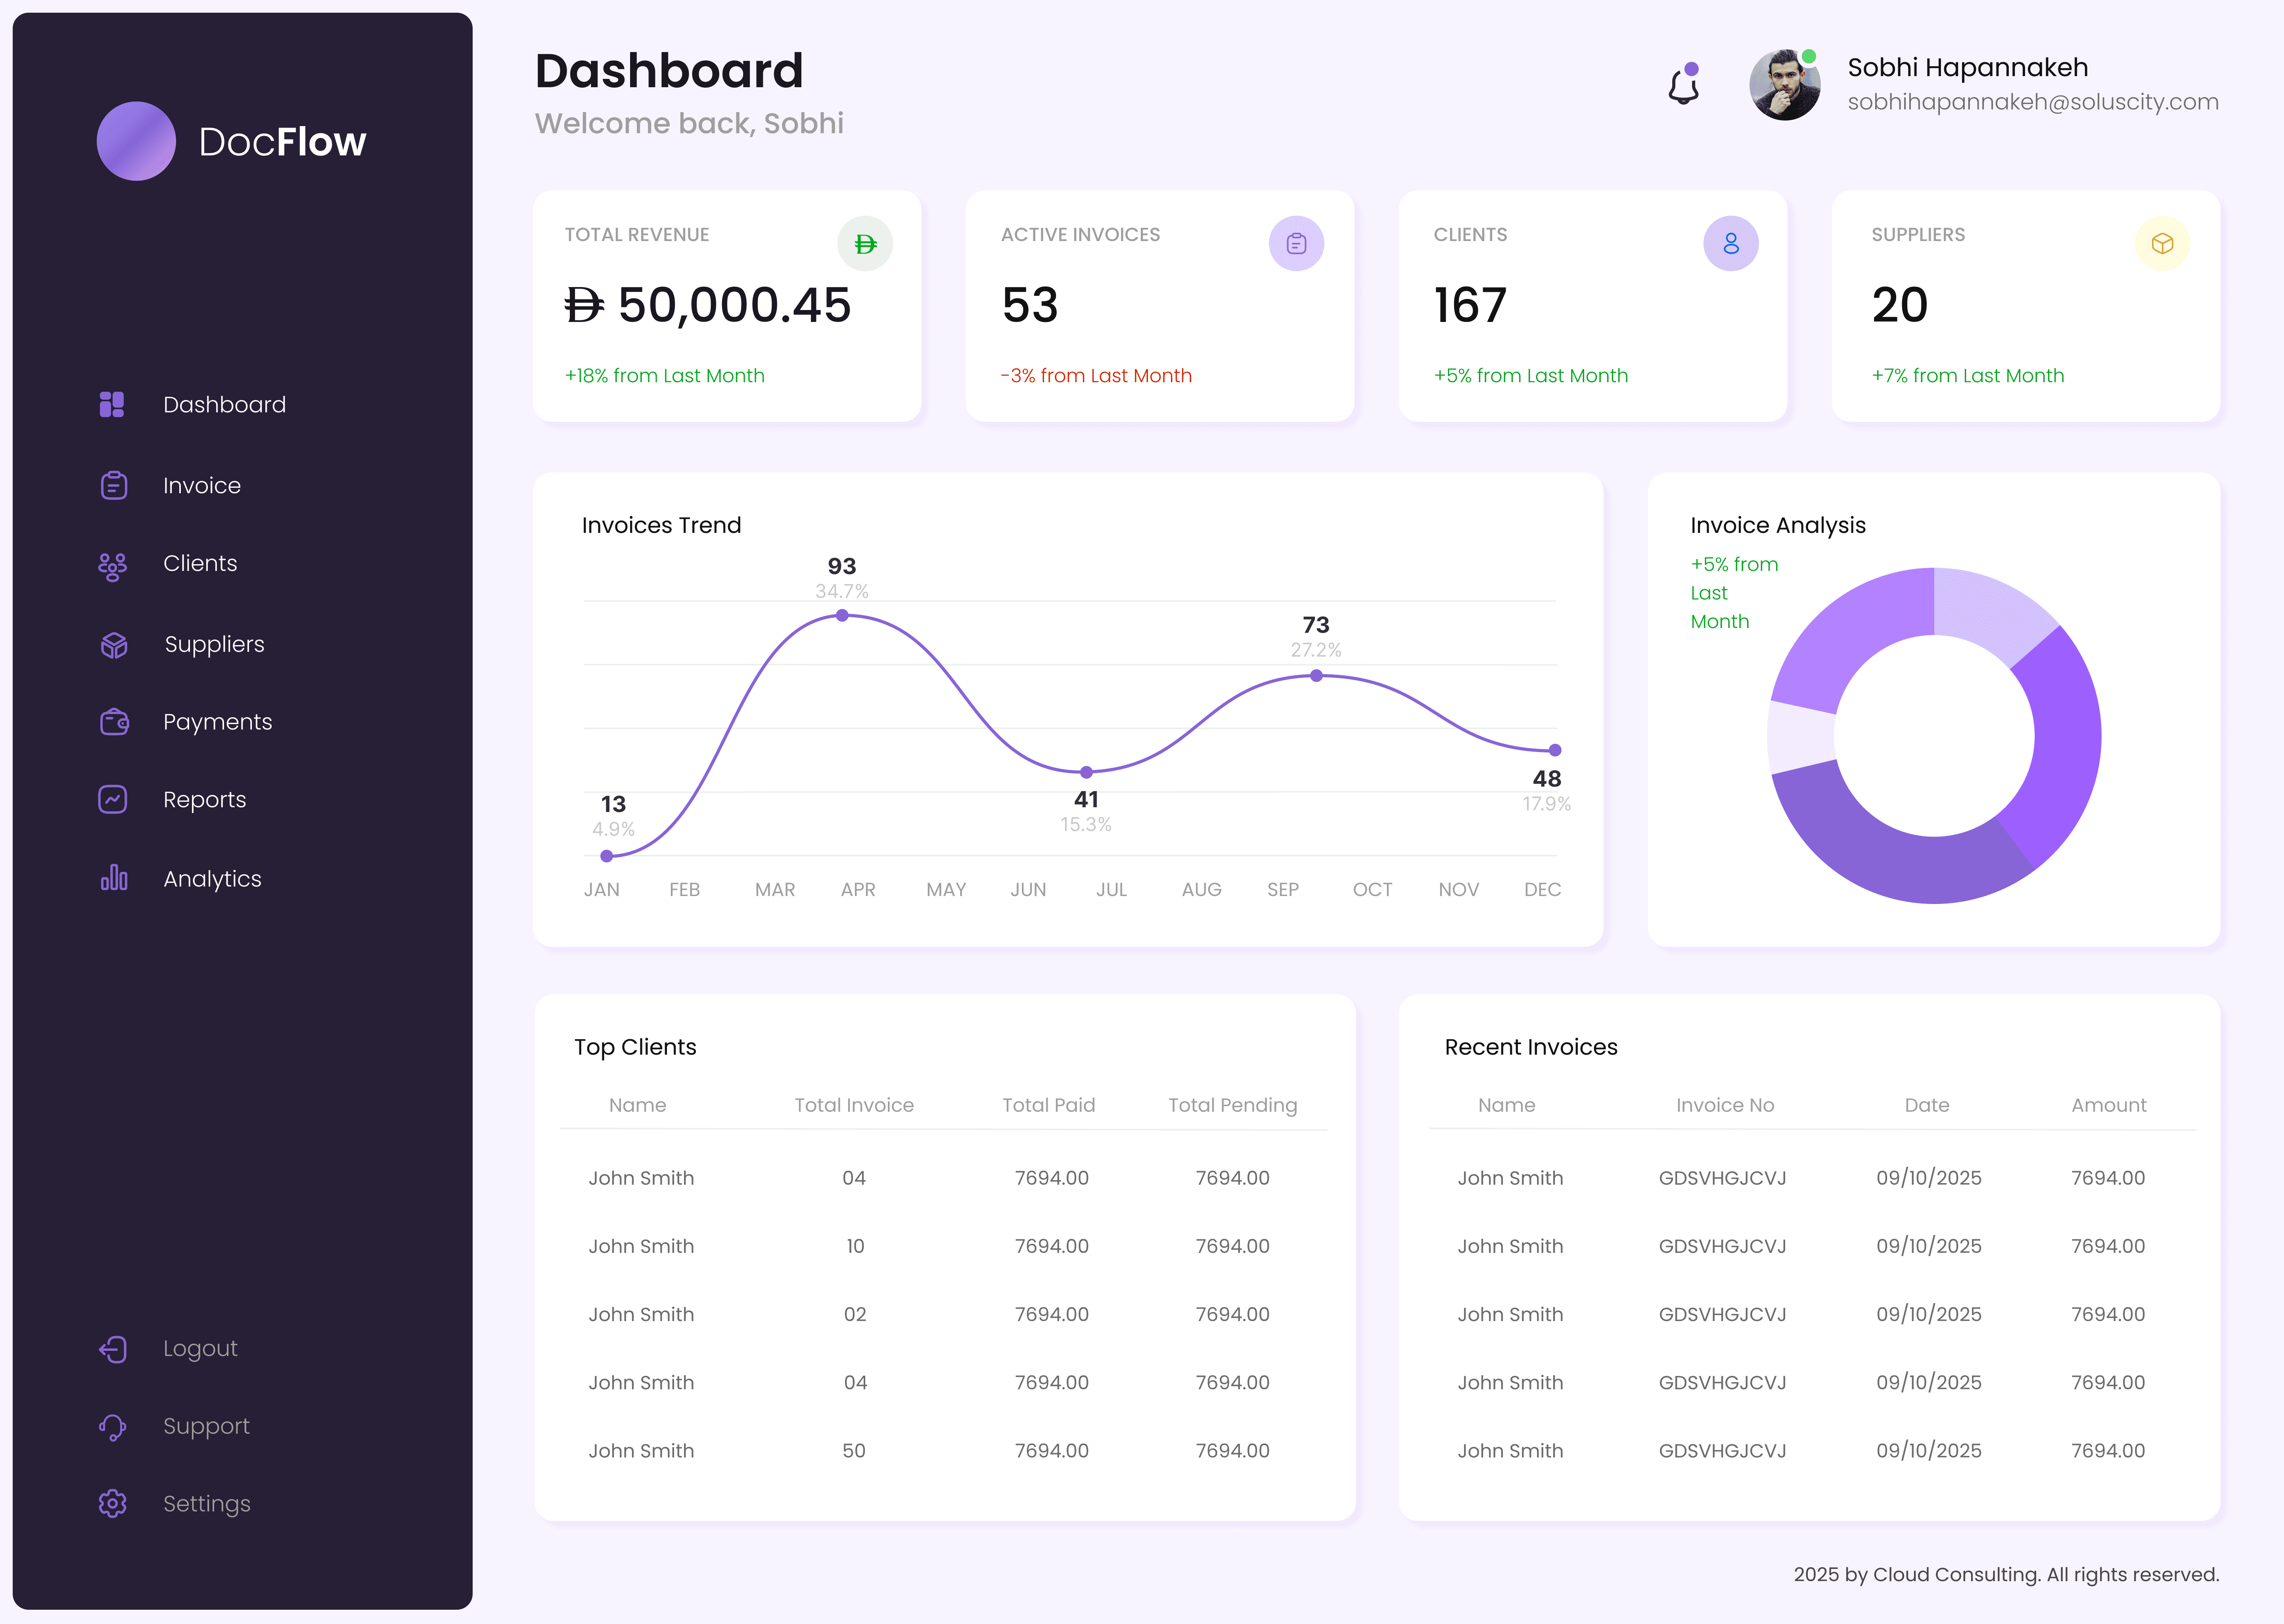Click the Analytics bar chart sidebar icon

[114, 878]
